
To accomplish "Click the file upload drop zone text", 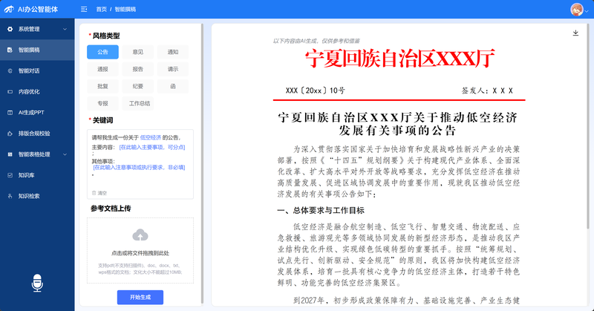I will (x=140, y=253).
